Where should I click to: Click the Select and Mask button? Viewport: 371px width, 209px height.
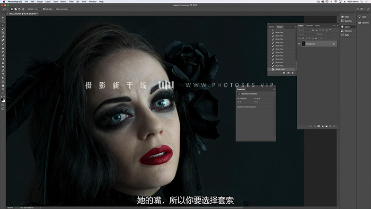(62, 9)
